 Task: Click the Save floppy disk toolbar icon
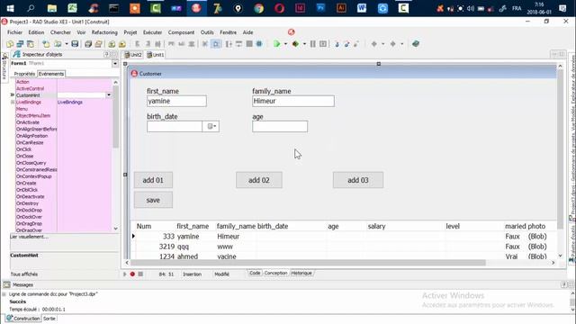coord(75,44)
